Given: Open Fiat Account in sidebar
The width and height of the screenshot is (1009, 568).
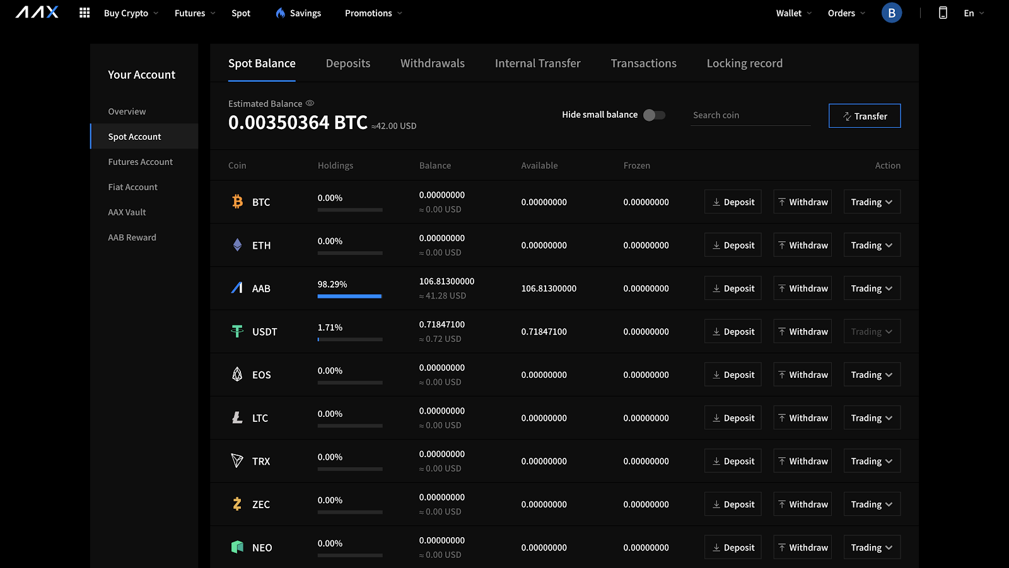Looking at the screenshot, I should point(133,187).
